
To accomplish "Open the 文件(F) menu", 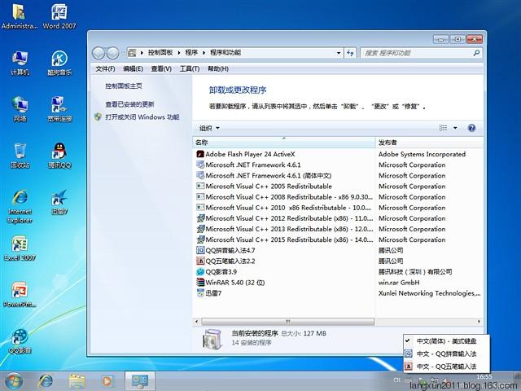I will 105,68.
